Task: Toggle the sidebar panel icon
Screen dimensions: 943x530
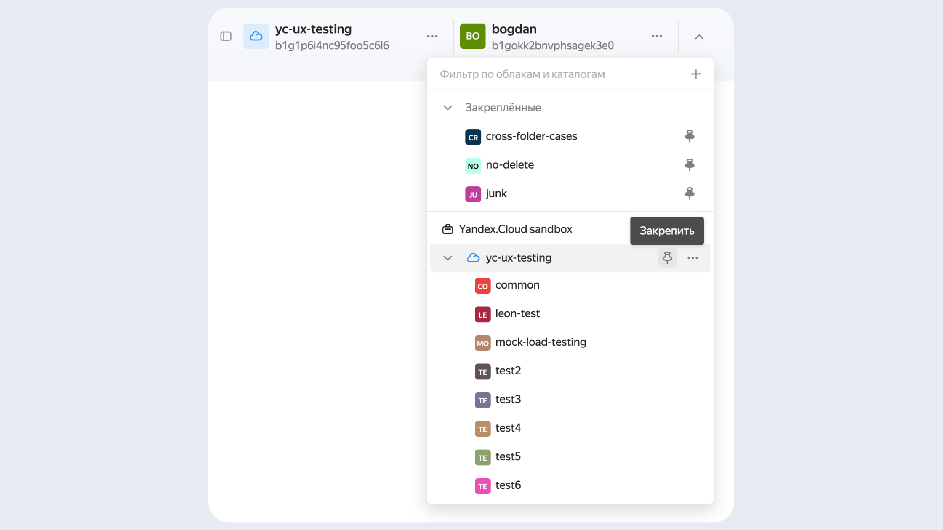Action: click(226, 36)
